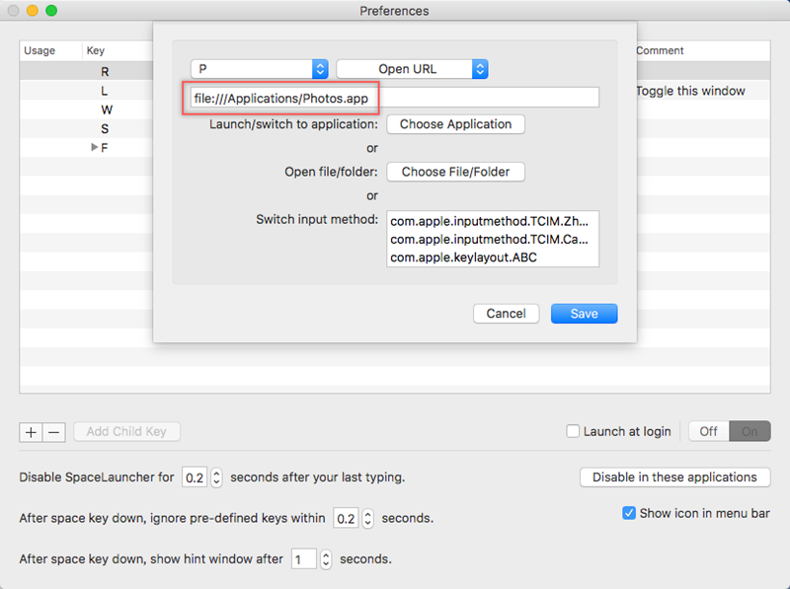Click the minus button to remove key
The width and height of the screenshot is (790, 589).
[54, 431]
